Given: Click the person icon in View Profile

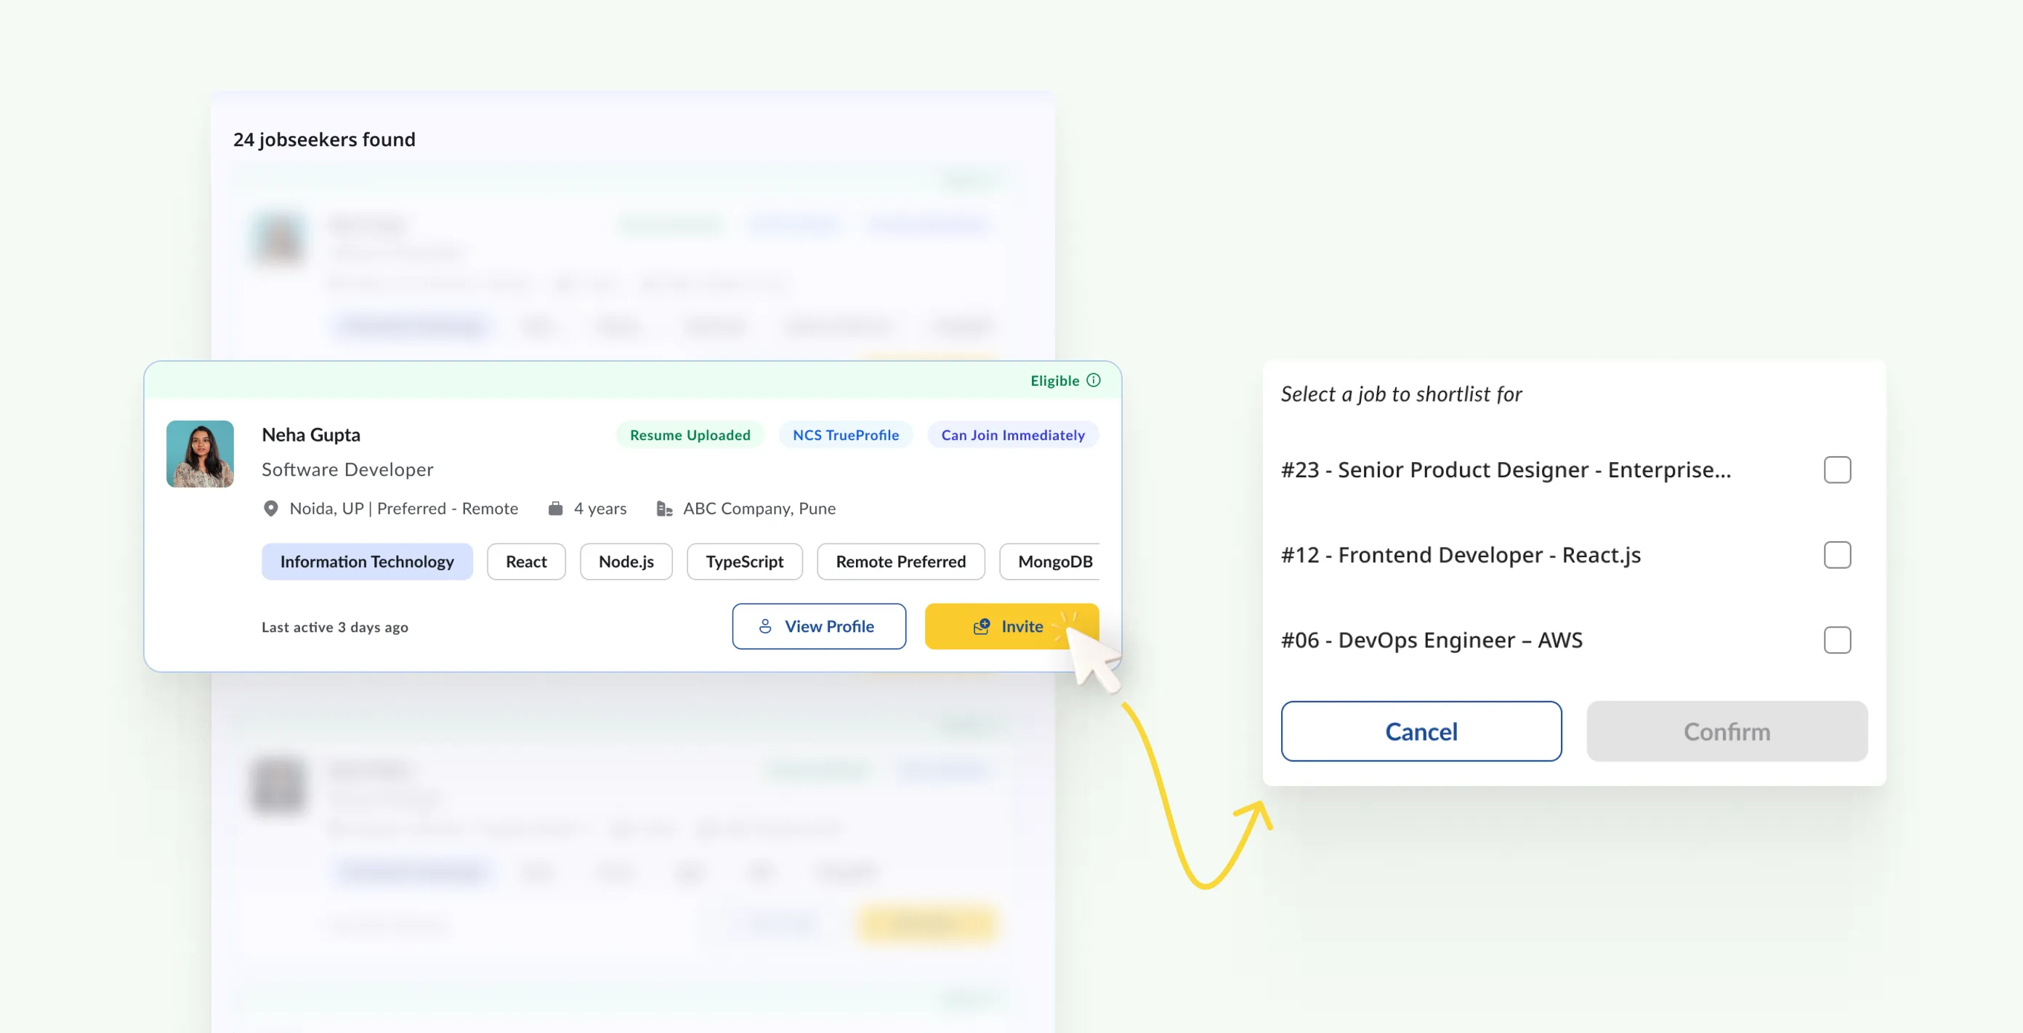Looking at the screenshot, I should point(765,626).
